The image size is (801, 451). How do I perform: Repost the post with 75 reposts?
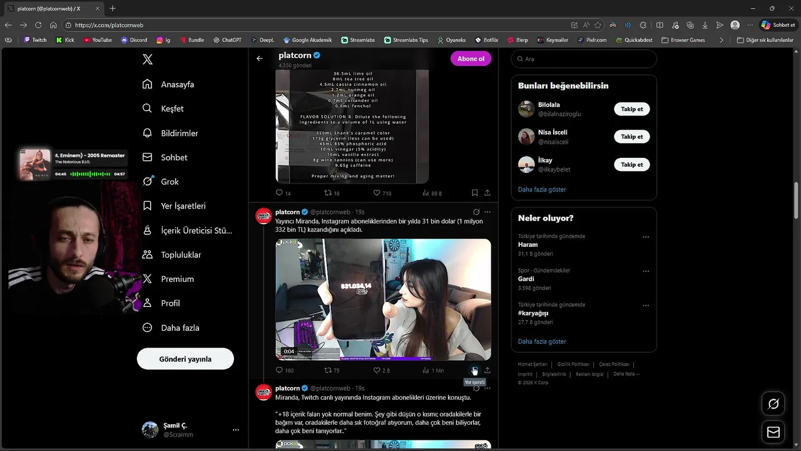(332, 370)
